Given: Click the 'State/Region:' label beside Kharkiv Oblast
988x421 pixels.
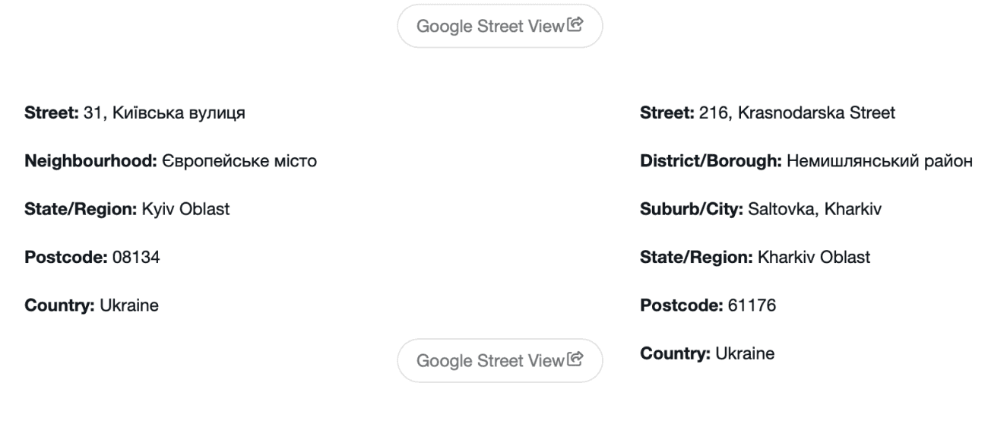Looking at the screenshot, I should pos(695,258).
